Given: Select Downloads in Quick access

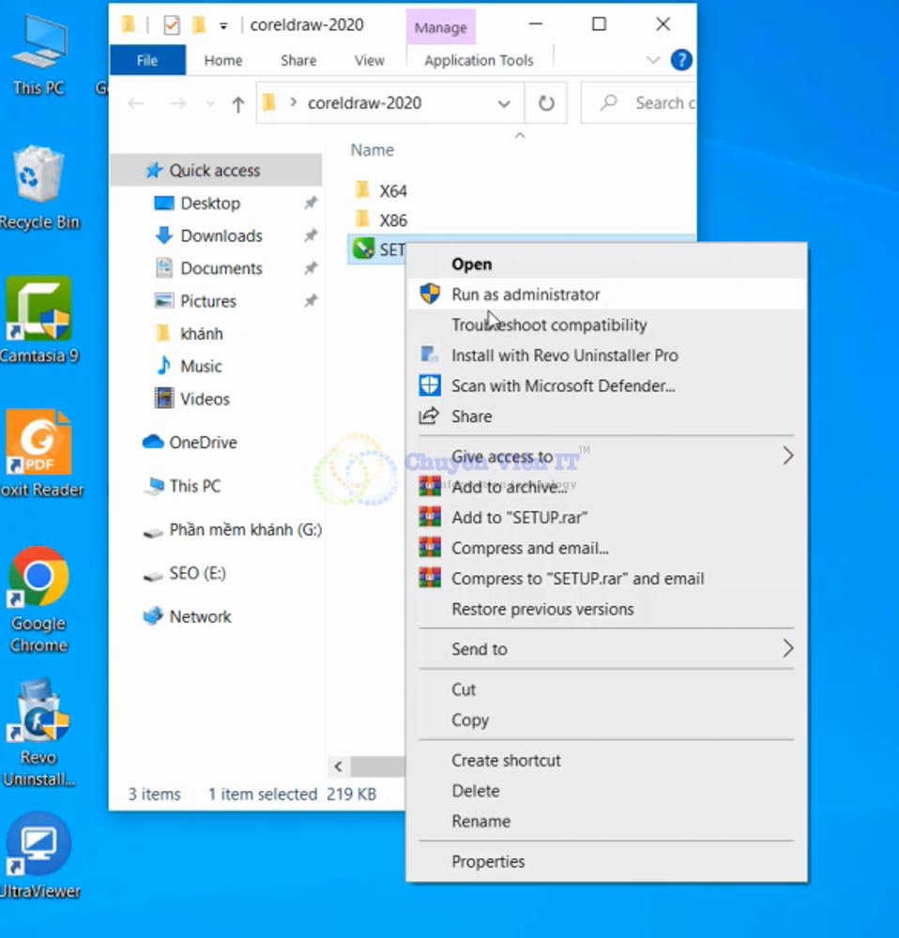Looking at the screenshot, I should 221,235.
